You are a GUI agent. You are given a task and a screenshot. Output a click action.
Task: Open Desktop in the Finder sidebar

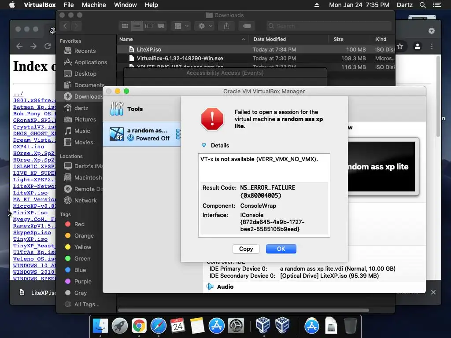point(80,74)
